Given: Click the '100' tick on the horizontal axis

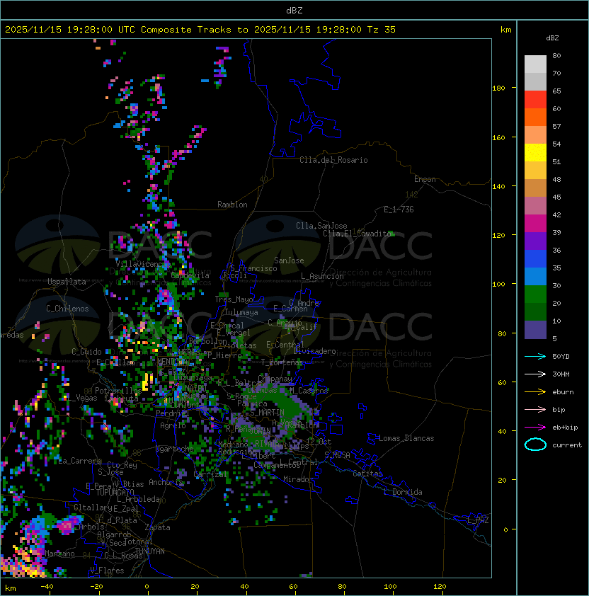Looking at the screenshot, I should coord(390,587).
